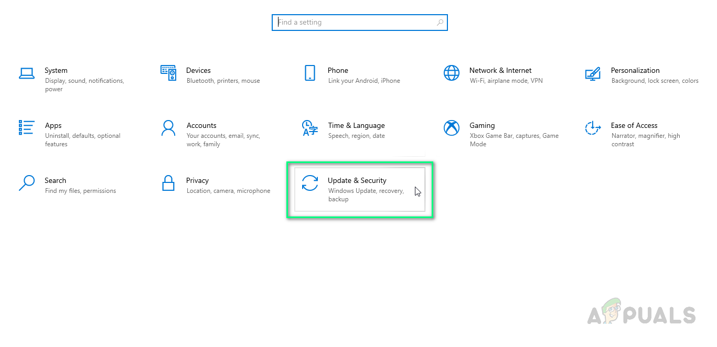This screenshot has width=717, height=347.
Task: Click 'Find my files, permissions' description
Action: click(x=81, y=191)
